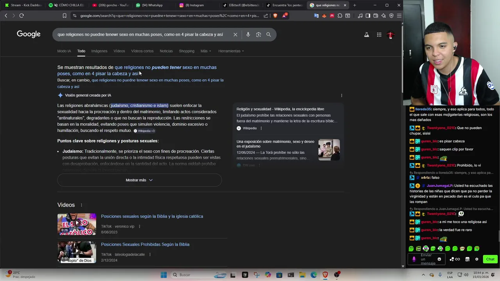The width and height of the screenshot is (500, 281).
Task: Expand the Más dropdown
Action: [x=205, y=51]
